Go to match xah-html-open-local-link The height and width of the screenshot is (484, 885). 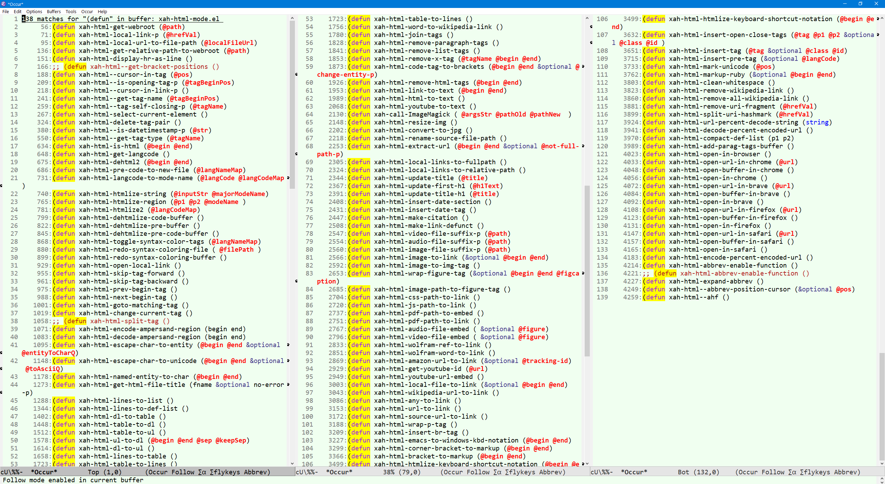(x=124, y=266)
